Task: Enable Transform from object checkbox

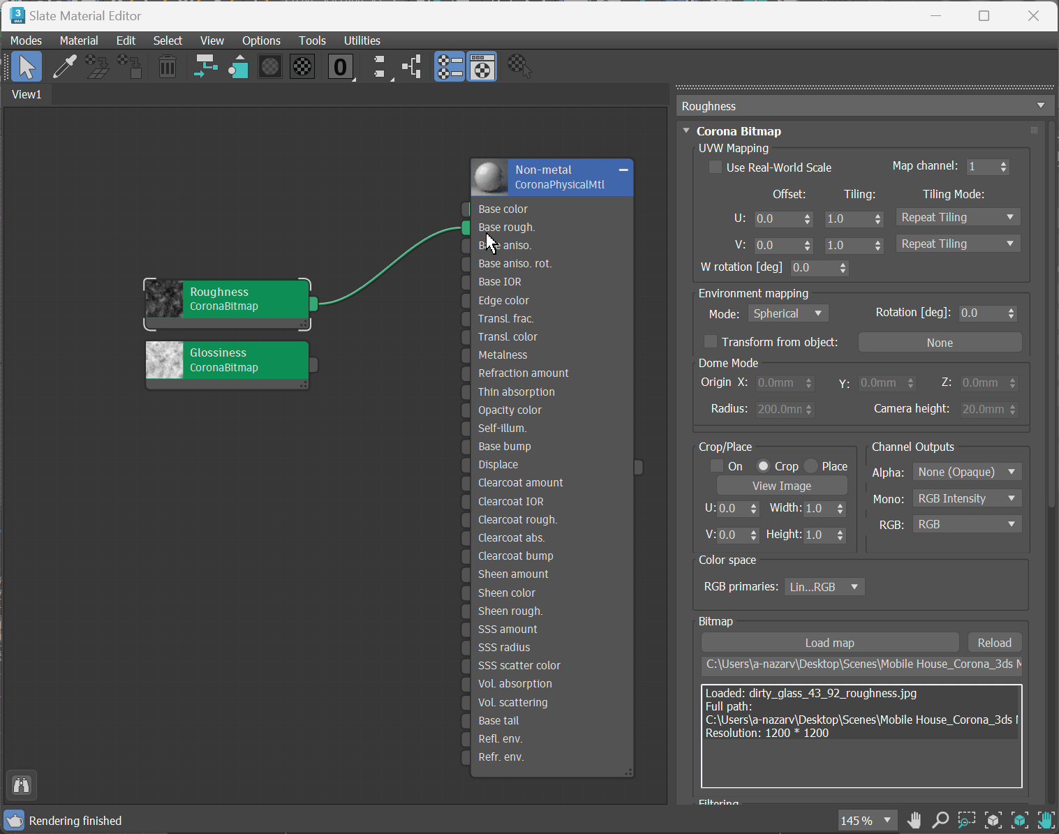Action: click(711, 342)
